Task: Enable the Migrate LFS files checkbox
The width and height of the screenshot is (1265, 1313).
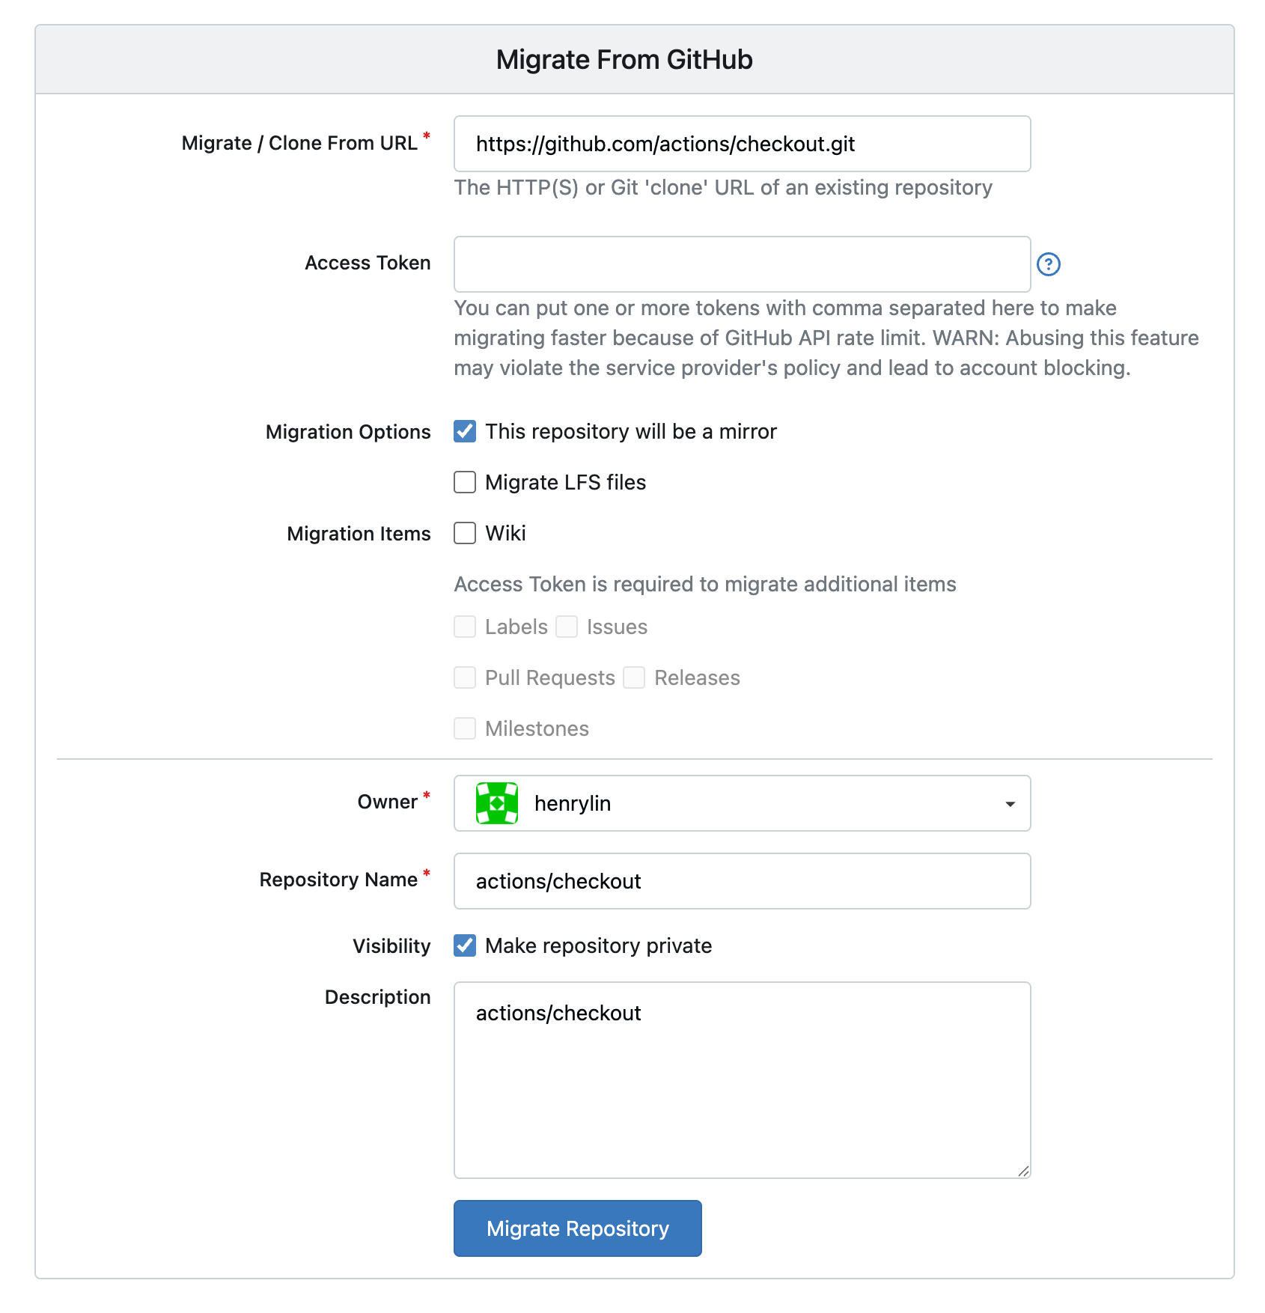Action: click(465, 482)
